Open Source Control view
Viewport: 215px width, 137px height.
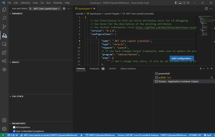point(4,27)
